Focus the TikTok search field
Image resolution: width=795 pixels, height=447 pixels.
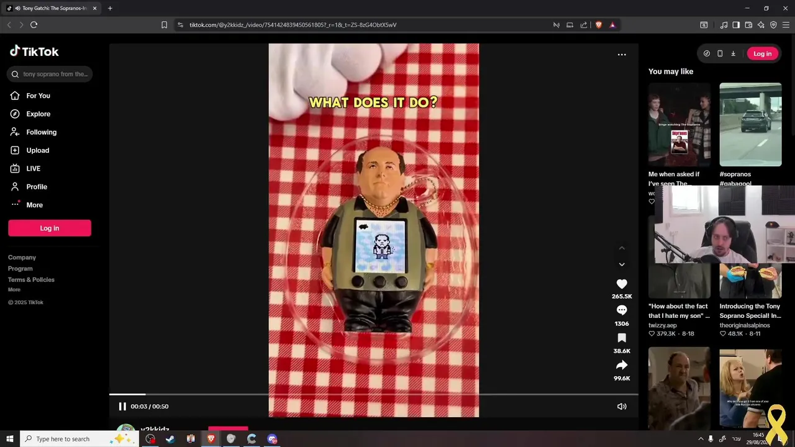[x=50, y=74]
